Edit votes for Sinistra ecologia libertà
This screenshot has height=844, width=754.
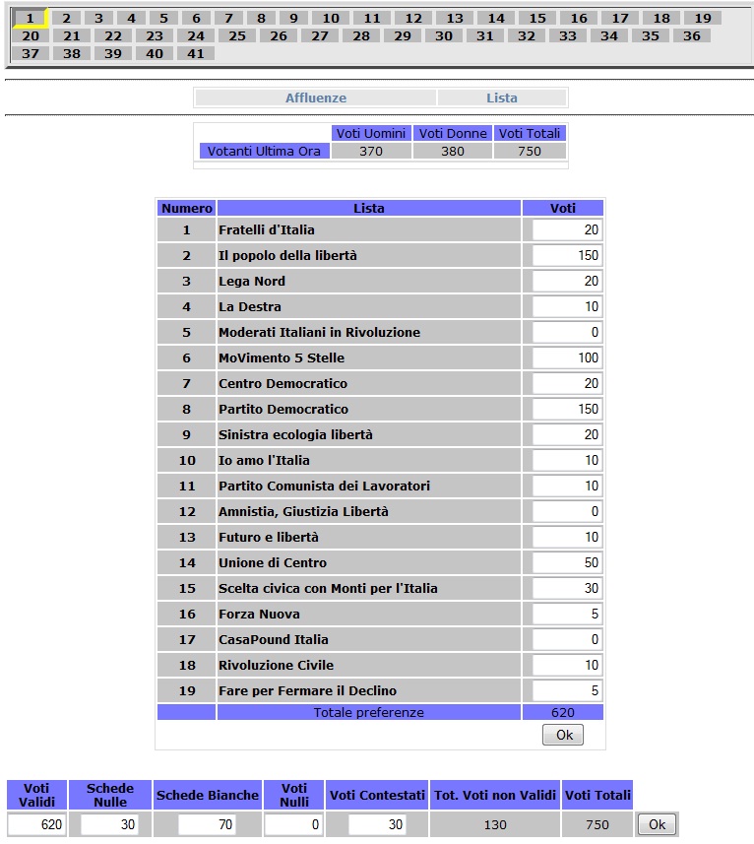click(x=567, y=434)
